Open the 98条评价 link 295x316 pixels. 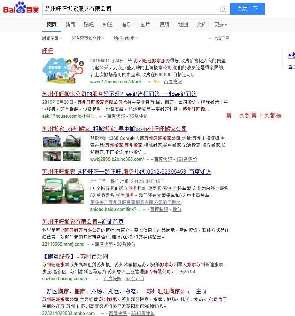[126, 244]
